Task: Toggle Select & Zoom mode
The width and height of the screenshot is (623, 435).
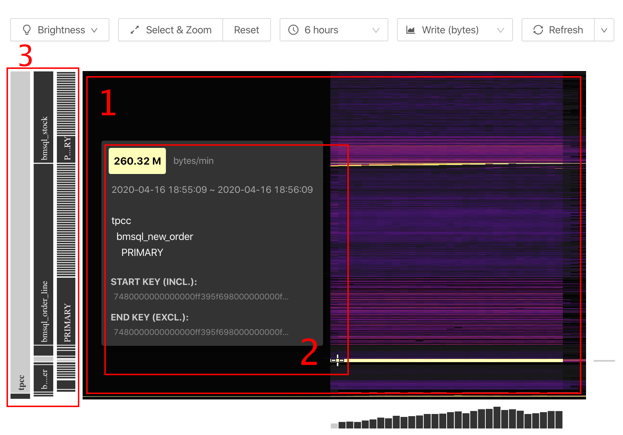Action: coord(171,30)
